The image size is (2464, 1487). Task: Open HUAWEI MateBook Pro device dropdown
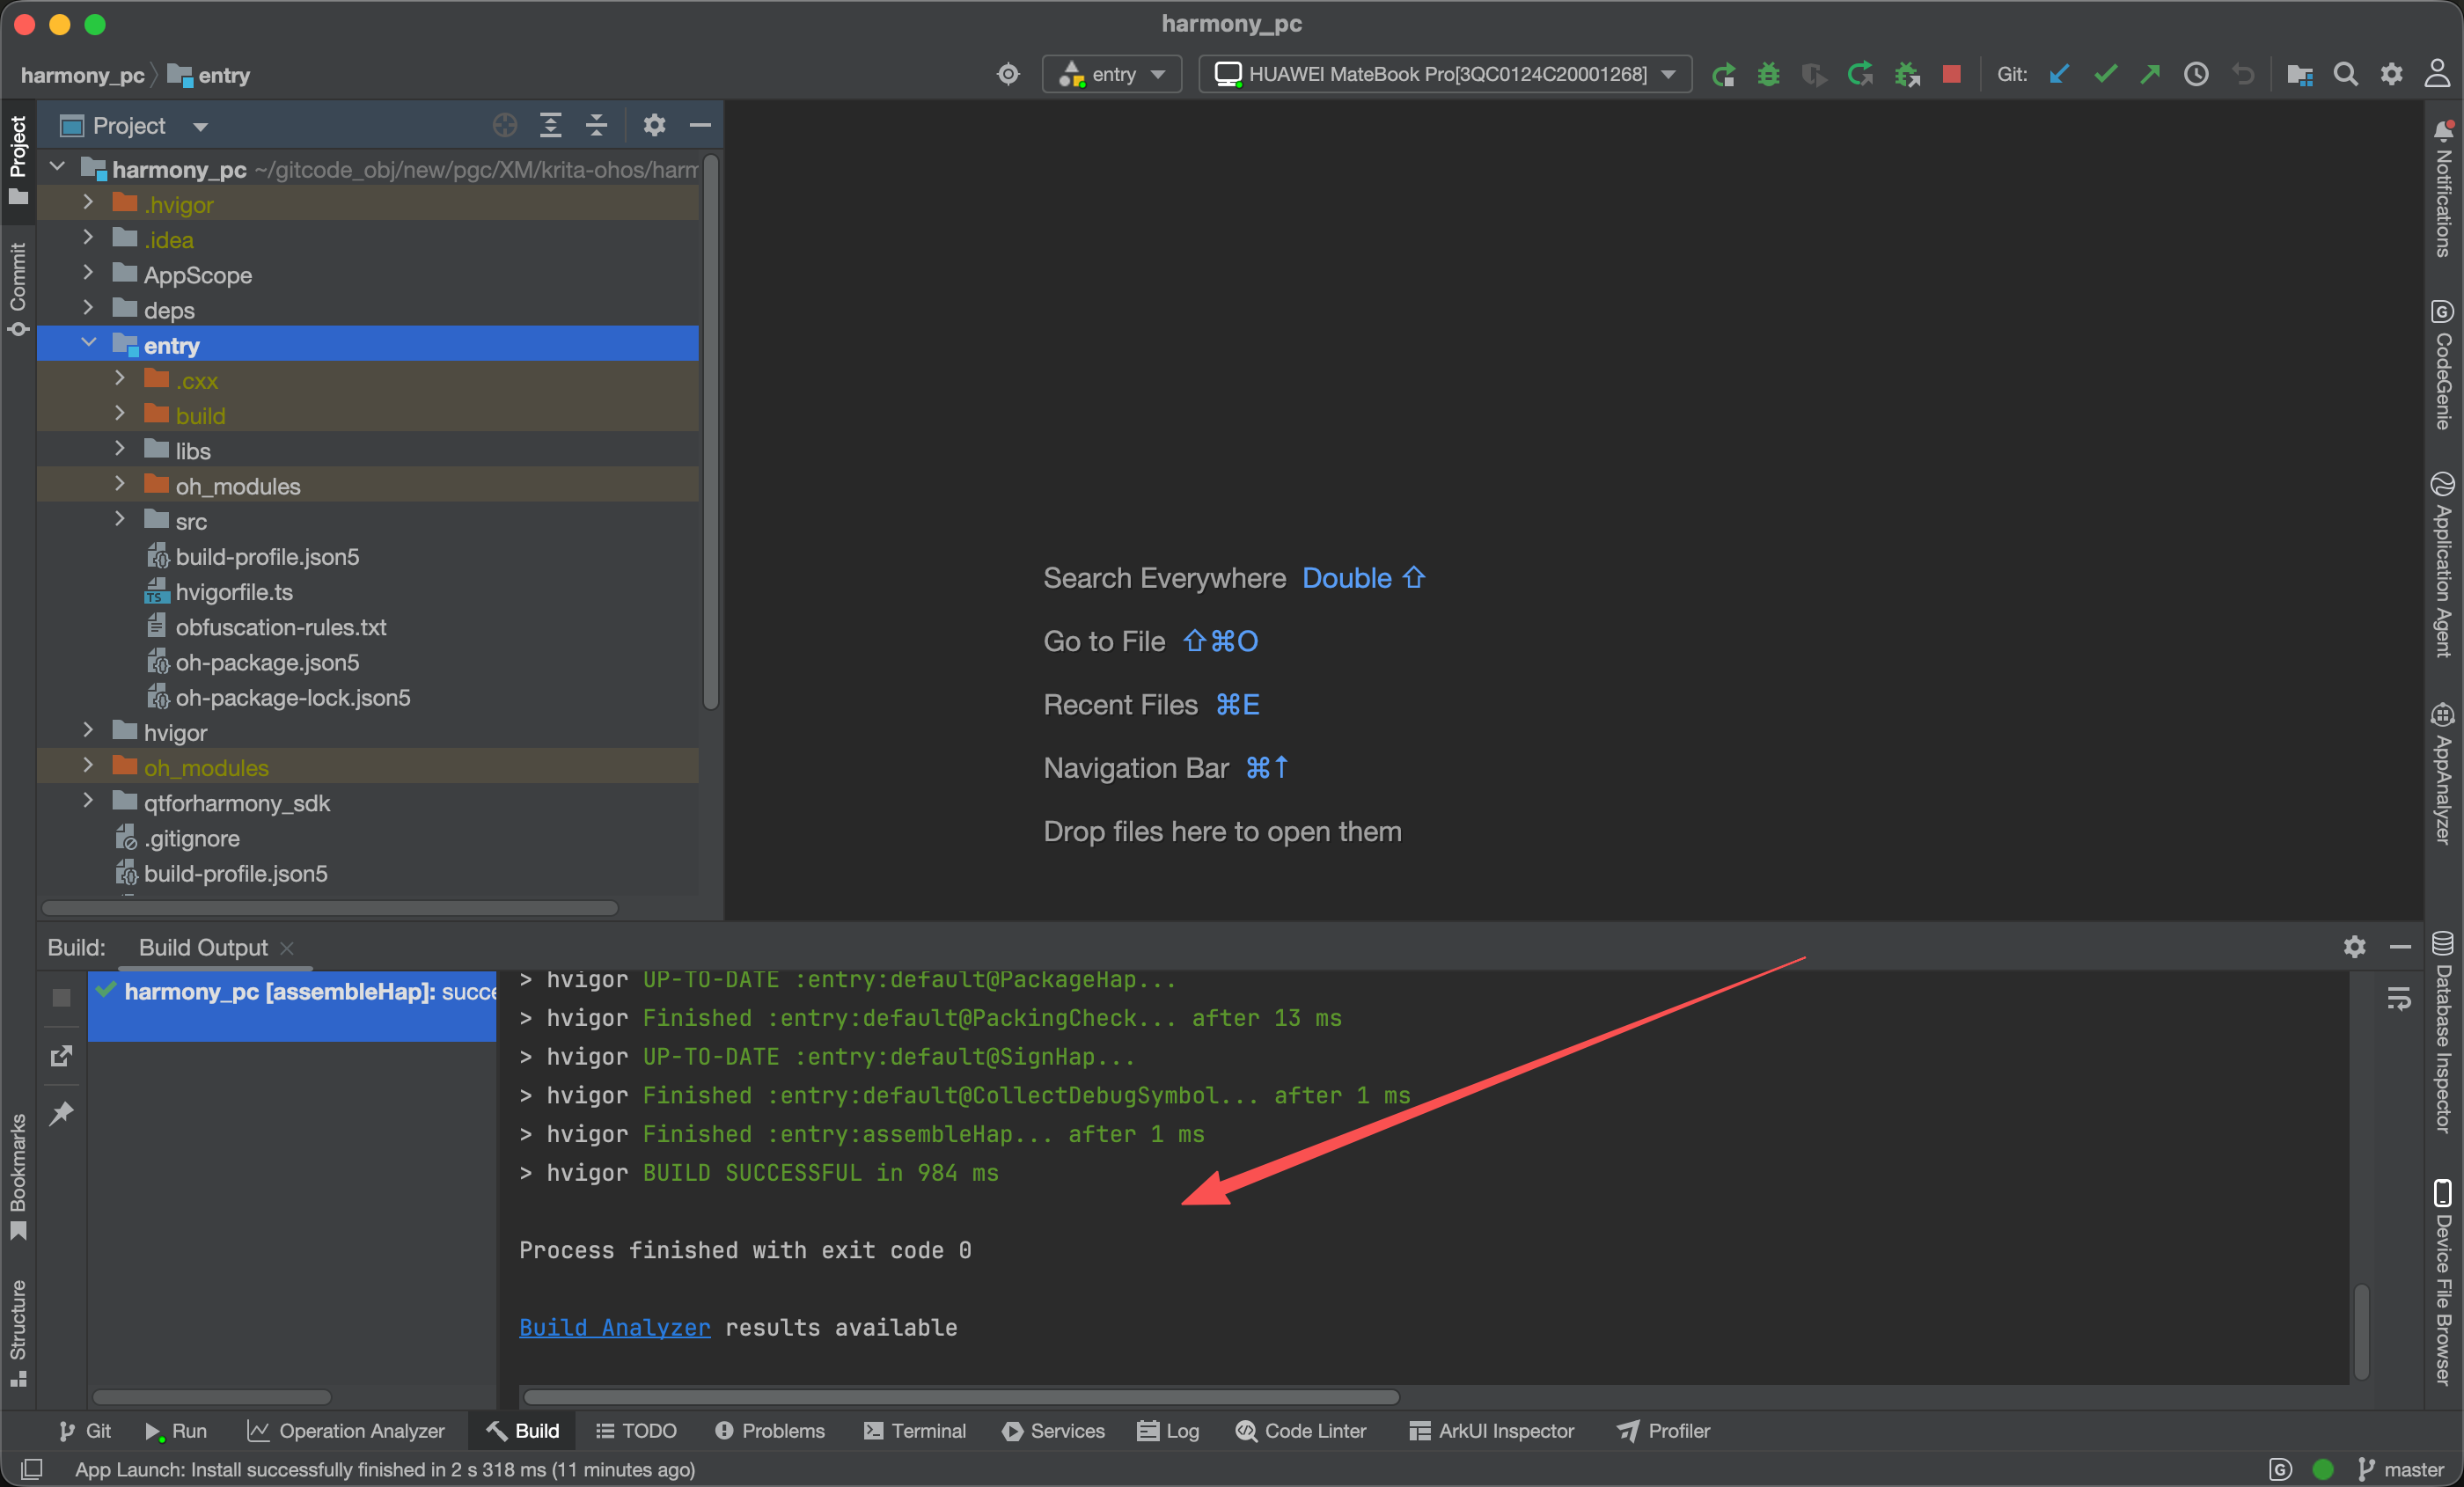1445,74
